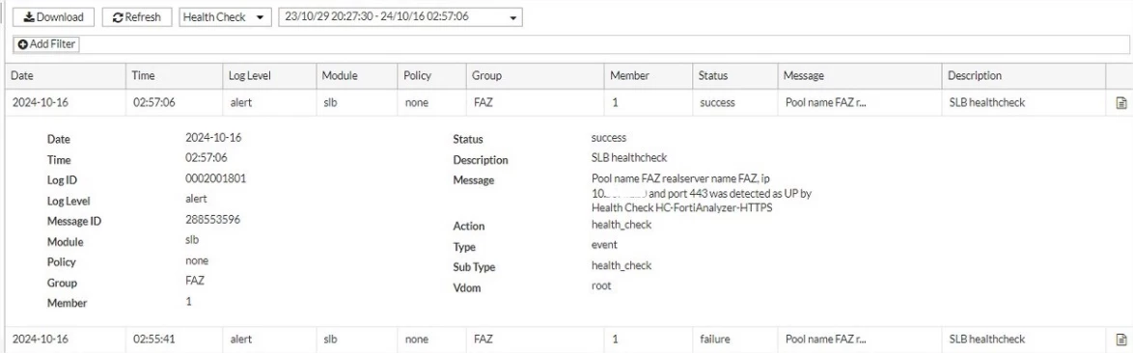Click the Action value health_check
The width and height of the screenshot is (1133, 353).
click(622, 225)
